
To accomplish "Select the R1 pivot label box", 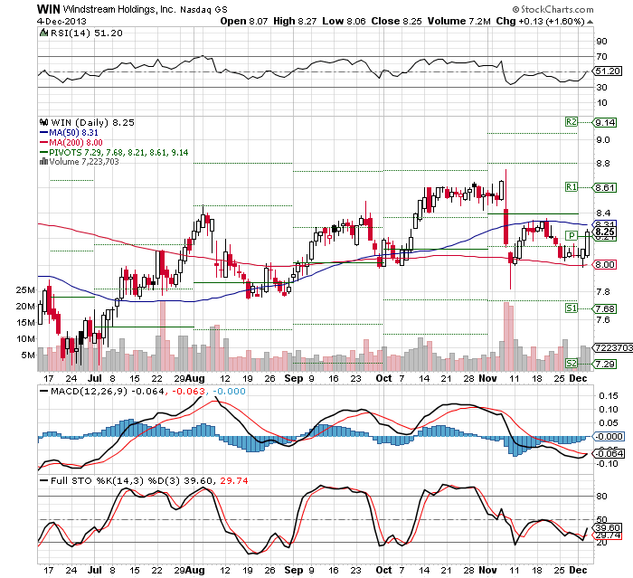I will tap(571, 186).
